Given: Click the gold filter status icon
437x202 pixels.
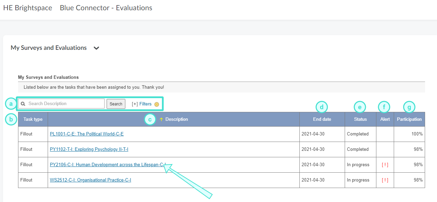Looking at the screenshot, I should pyautogui.click(x=157, y=104).
